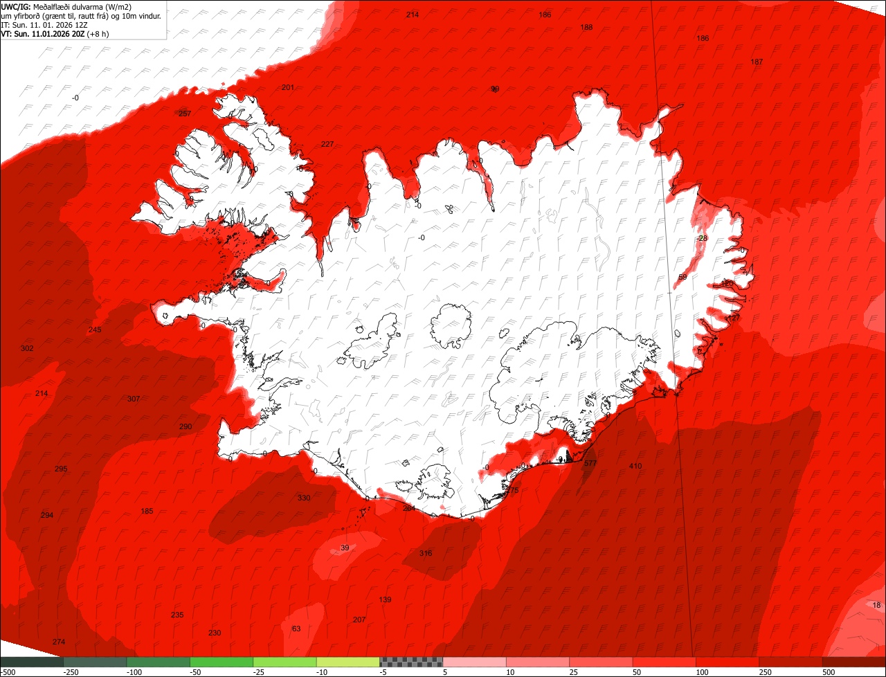Image resolution: width=886 pixels, height=677 pixels.
Task: Click the map value 264
Action: [409, 508]
